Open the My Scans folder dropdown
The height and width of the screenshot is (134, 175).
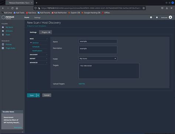coord(98,58)
